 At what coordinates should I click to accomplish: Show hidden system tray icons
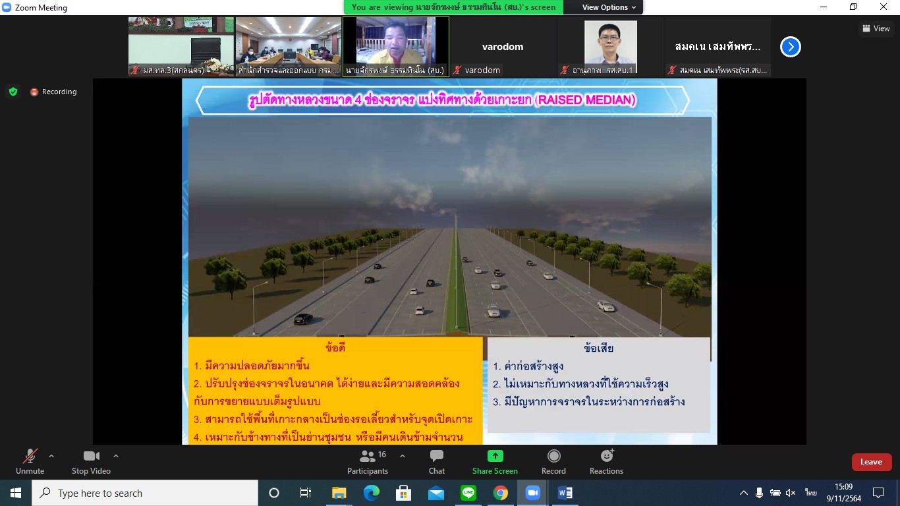743,493
